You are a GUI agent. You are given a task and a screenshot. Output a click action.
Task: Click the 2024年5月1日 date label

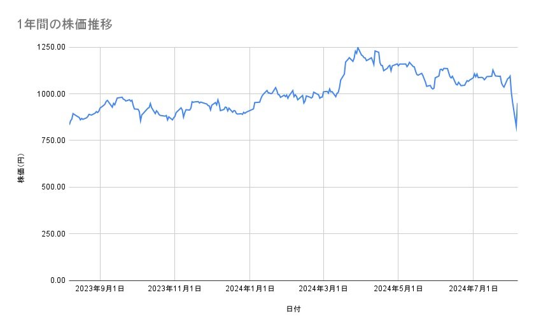(x=398, y=289)
